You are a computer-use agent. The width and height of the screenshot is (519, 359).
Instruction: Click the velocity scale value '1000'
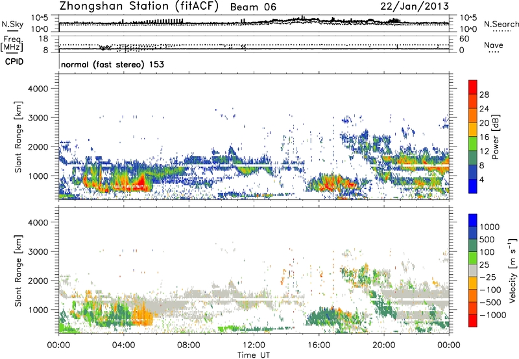tap(490, 227)
